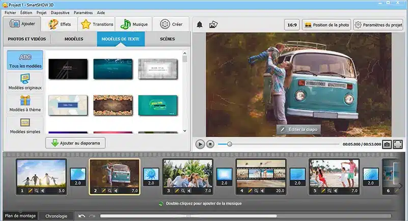408x221 pixels.
Task: Click the undo arrow icon
Action: coord(81,216)
